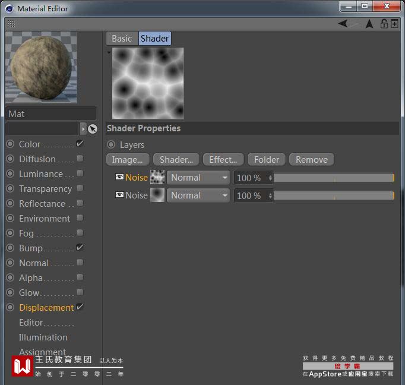Click the animation dot beside Glow

(x=10, y=292)
